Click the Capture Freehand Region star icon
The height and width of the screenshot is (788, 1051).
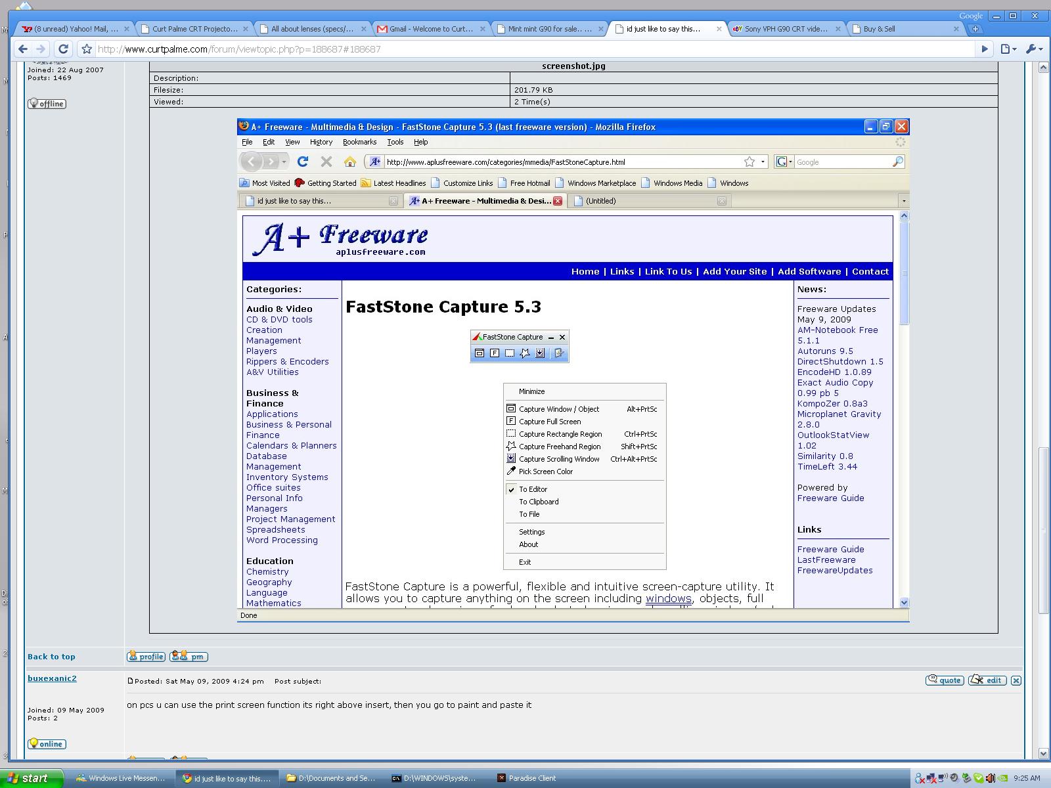tap(525, 353)
